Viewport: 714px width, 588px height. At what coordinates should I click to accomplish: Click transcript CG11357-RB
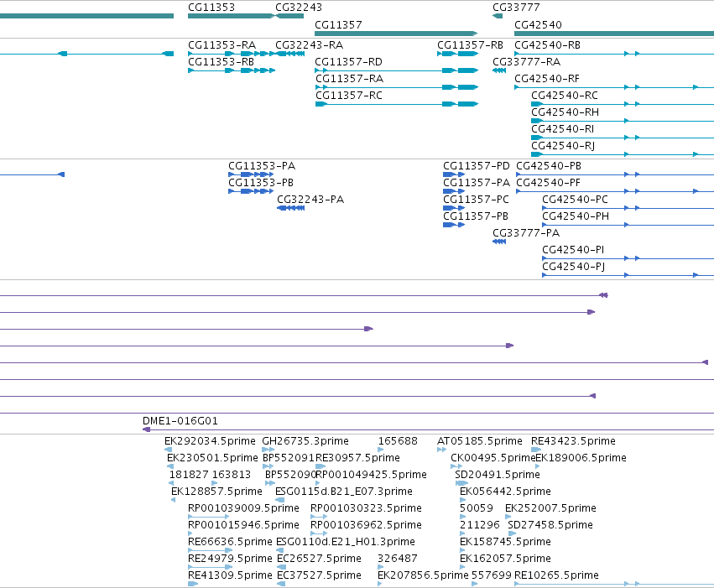coord(470,45)
